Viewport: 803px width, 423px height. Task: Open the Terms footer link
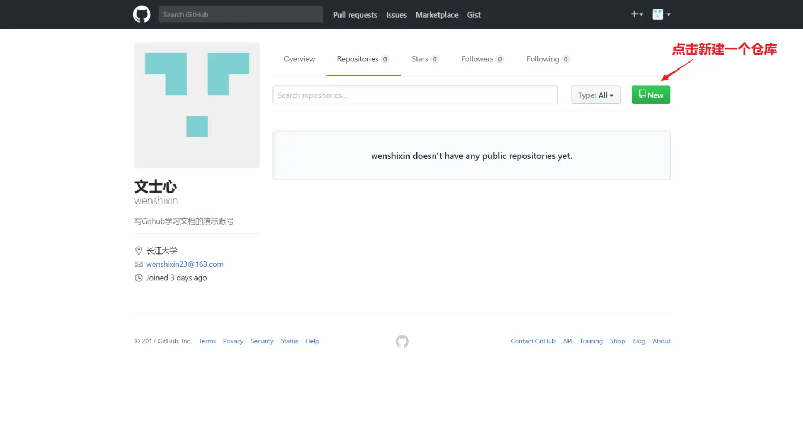207,341
